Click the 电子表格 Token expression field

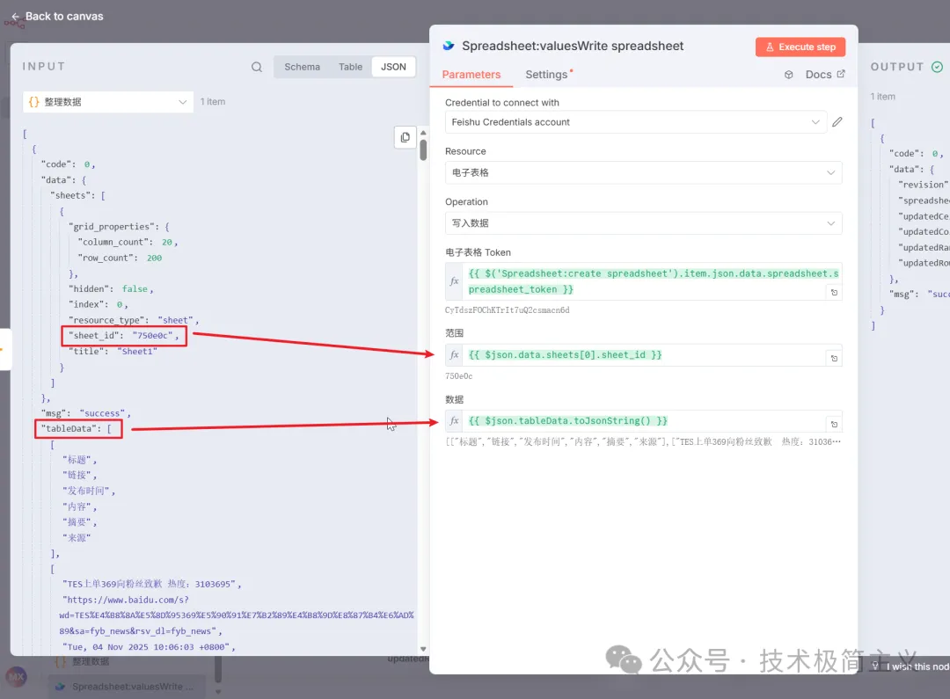click(x=652, y=281)
